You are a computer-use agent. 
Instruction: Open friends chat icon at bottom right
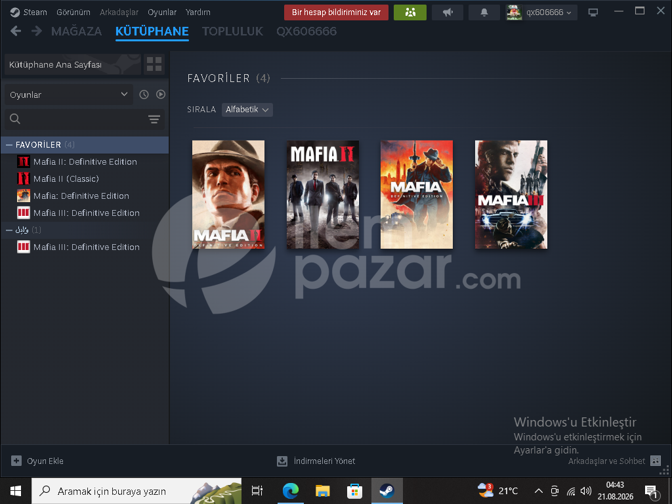(x=656, y=461)
